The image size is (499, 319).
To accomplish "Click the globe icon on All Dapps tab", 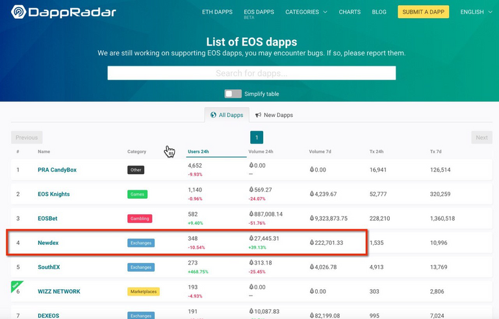I will pyautogui.click(x=213, y=115).
